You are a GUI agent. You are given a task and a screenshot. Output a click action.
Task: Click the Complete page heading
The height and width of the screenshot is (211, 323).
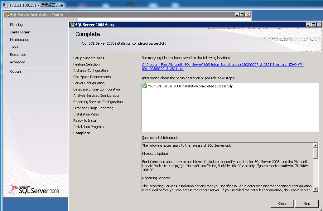pos(88,34)
